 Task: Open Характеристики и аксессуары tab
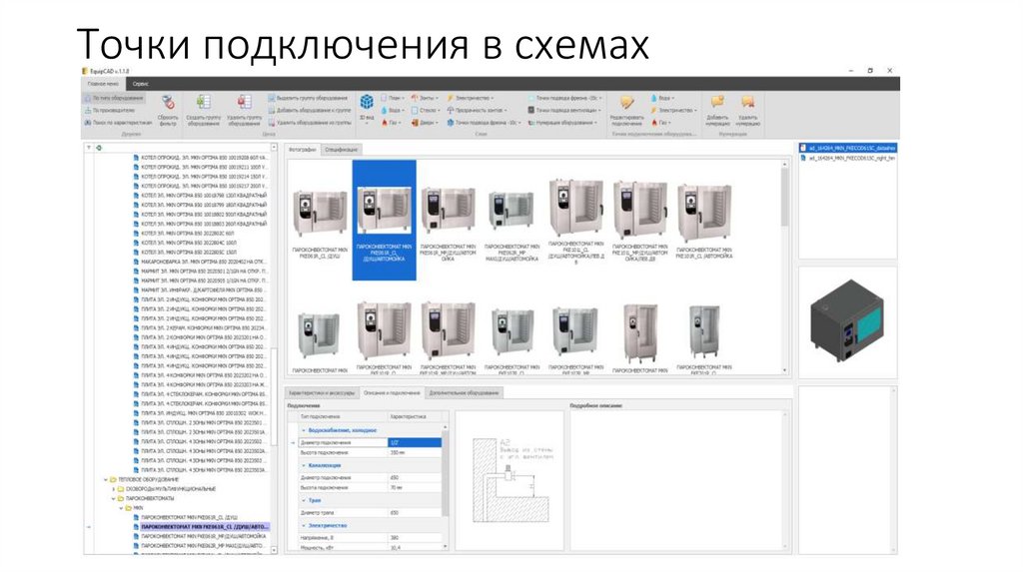[x=322, y=393]
